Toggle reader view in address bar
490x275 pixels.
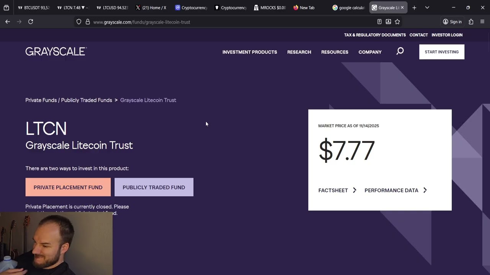pyautogui.click(x=379, y=22)
